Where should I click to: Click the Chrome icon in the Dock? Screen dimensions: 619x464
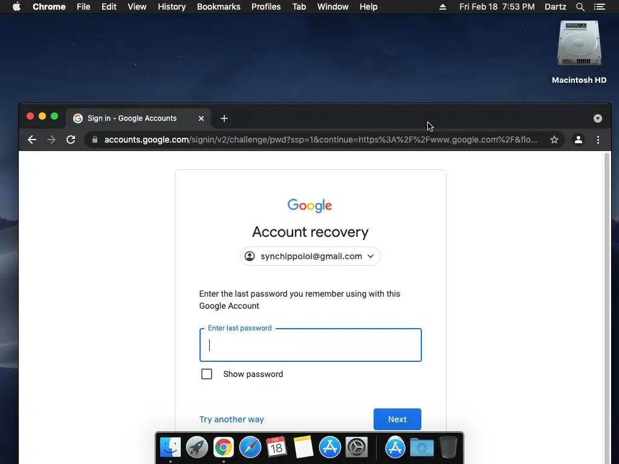pyautogui.click(x=224, y=448)
